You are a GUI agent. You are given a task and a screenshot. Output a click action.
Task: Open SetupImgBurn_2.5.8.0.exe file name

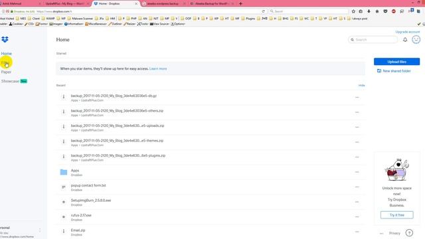point(91,200)
